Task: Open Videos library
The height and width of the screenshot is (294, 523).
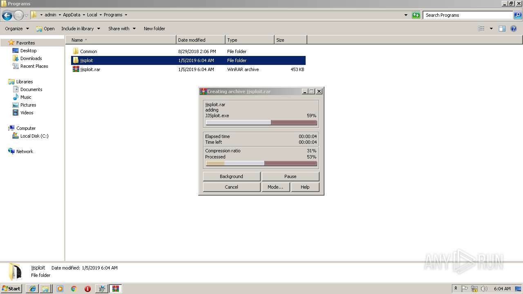Action: click(x=27, y=113)
